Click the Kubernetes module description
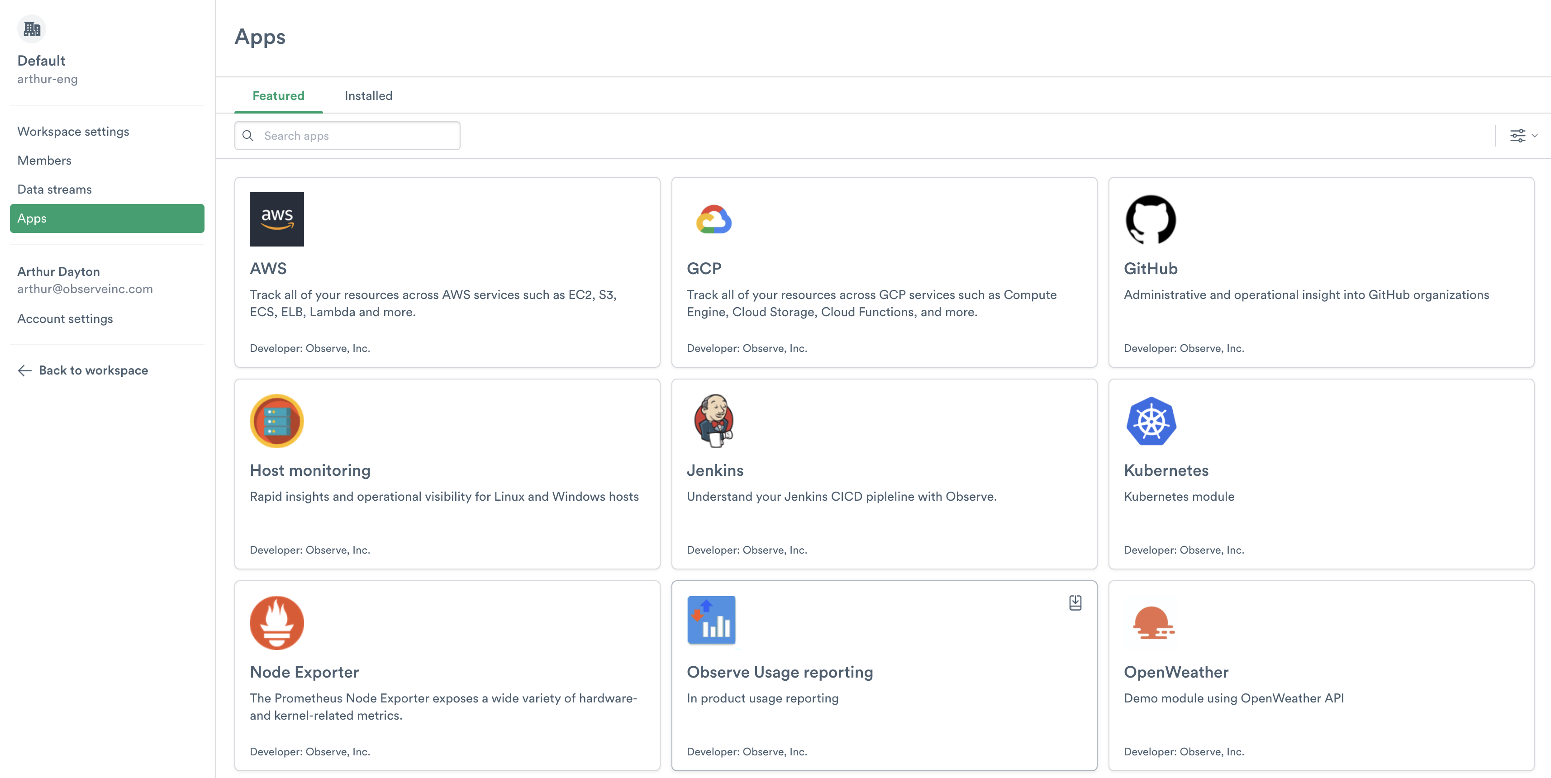 pyautogui.click(x=1179, y=496)
